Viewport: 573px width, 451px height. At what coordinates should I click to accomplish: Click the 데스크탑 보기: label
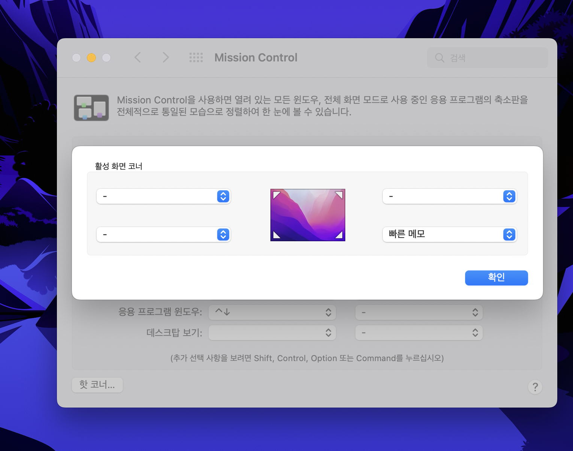click(174, 332)
